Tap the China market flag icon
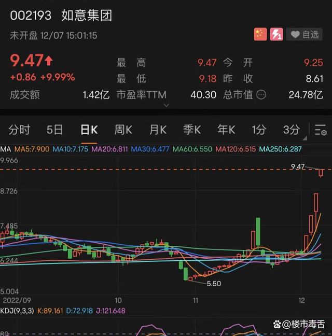The height and width of the screenshot is (336, 332). click(260, 34)
